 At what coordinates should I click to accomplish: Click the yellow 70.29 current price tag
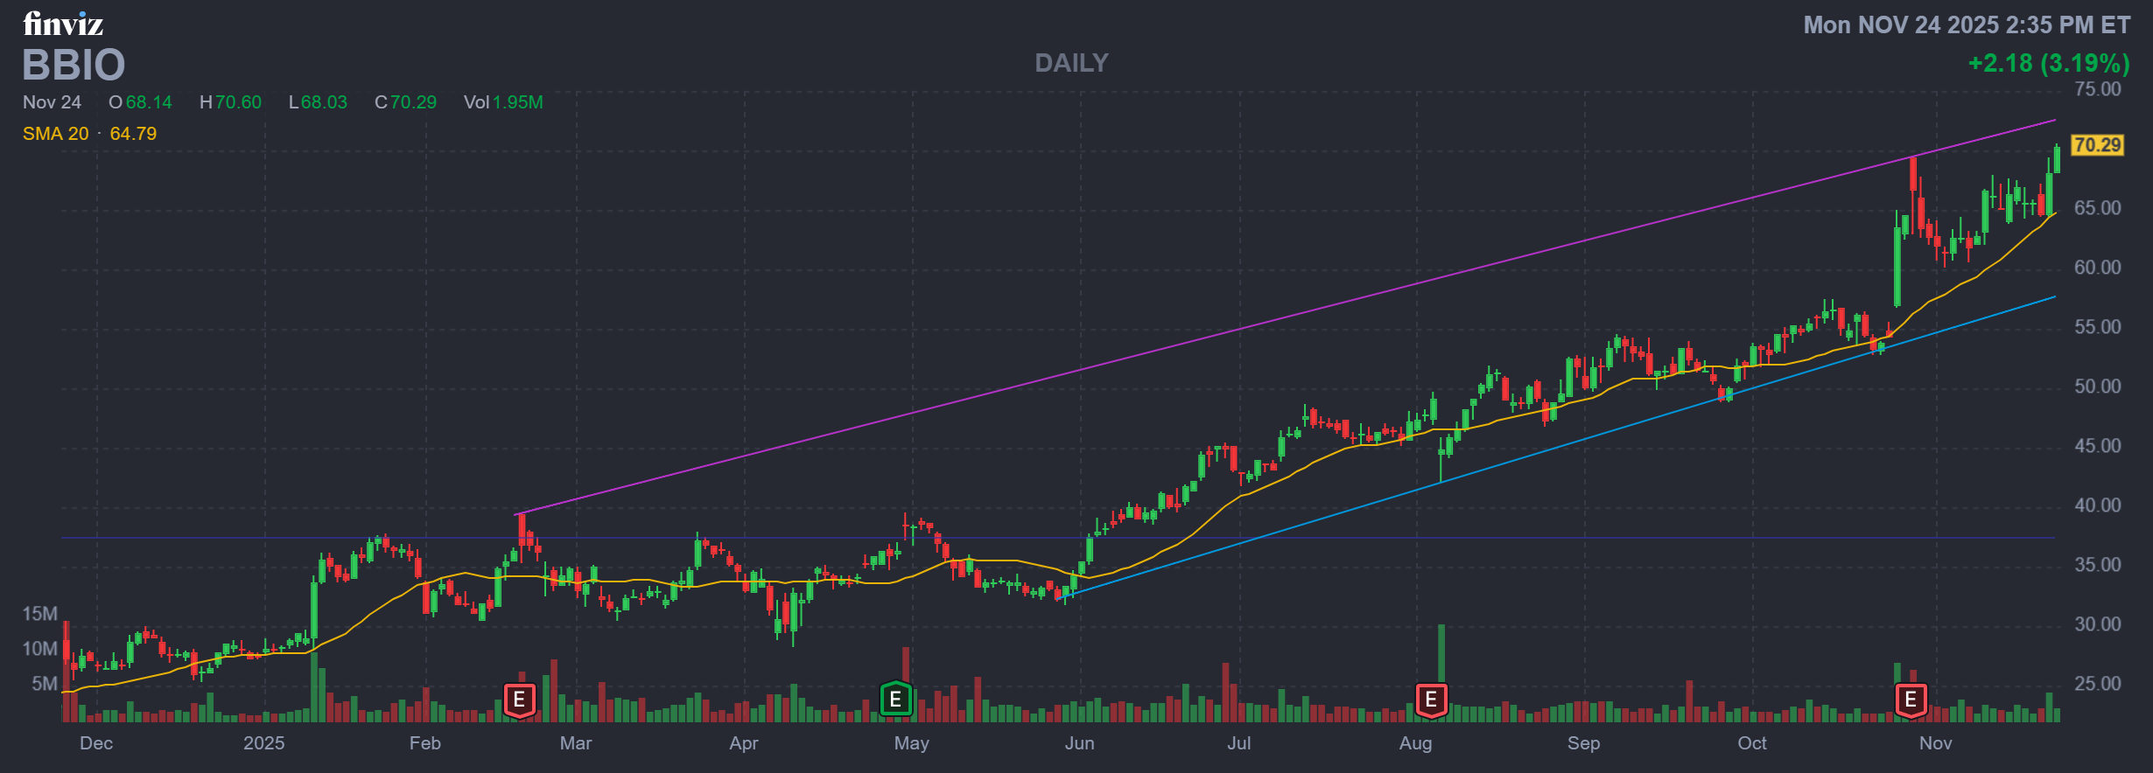2097,145
